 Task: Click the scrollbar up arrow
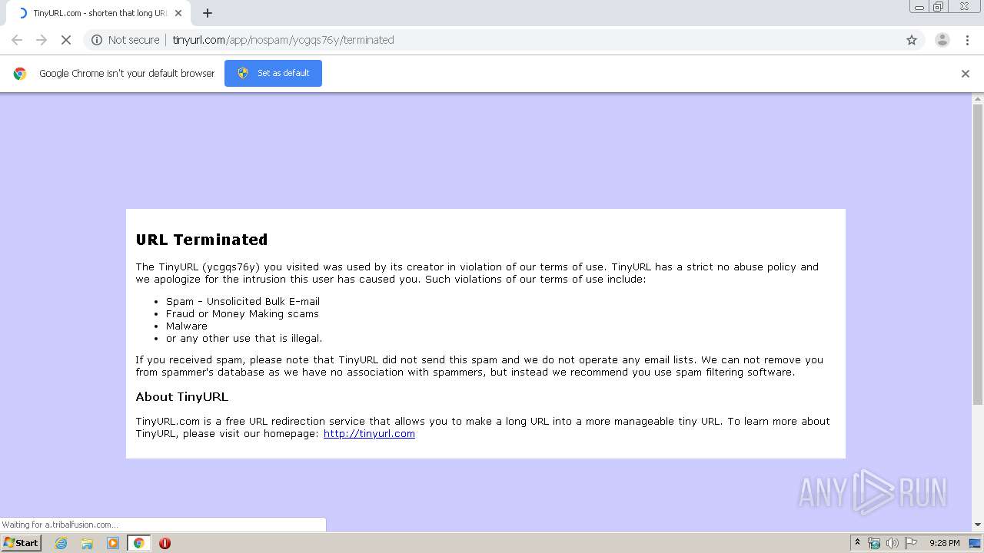(978, 98)
